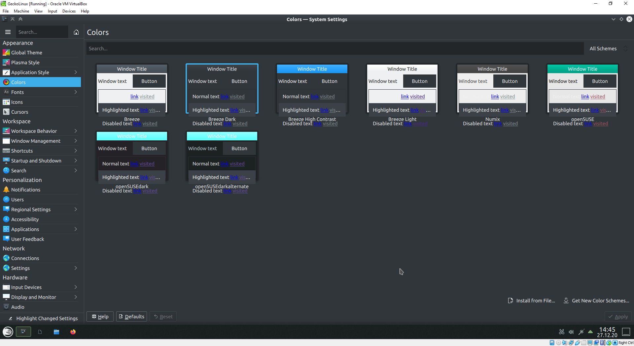The height and width of the screenshot is (346, 634).
Task: Open the VirtualBox Help menu
Action: (x=85, y=11)
